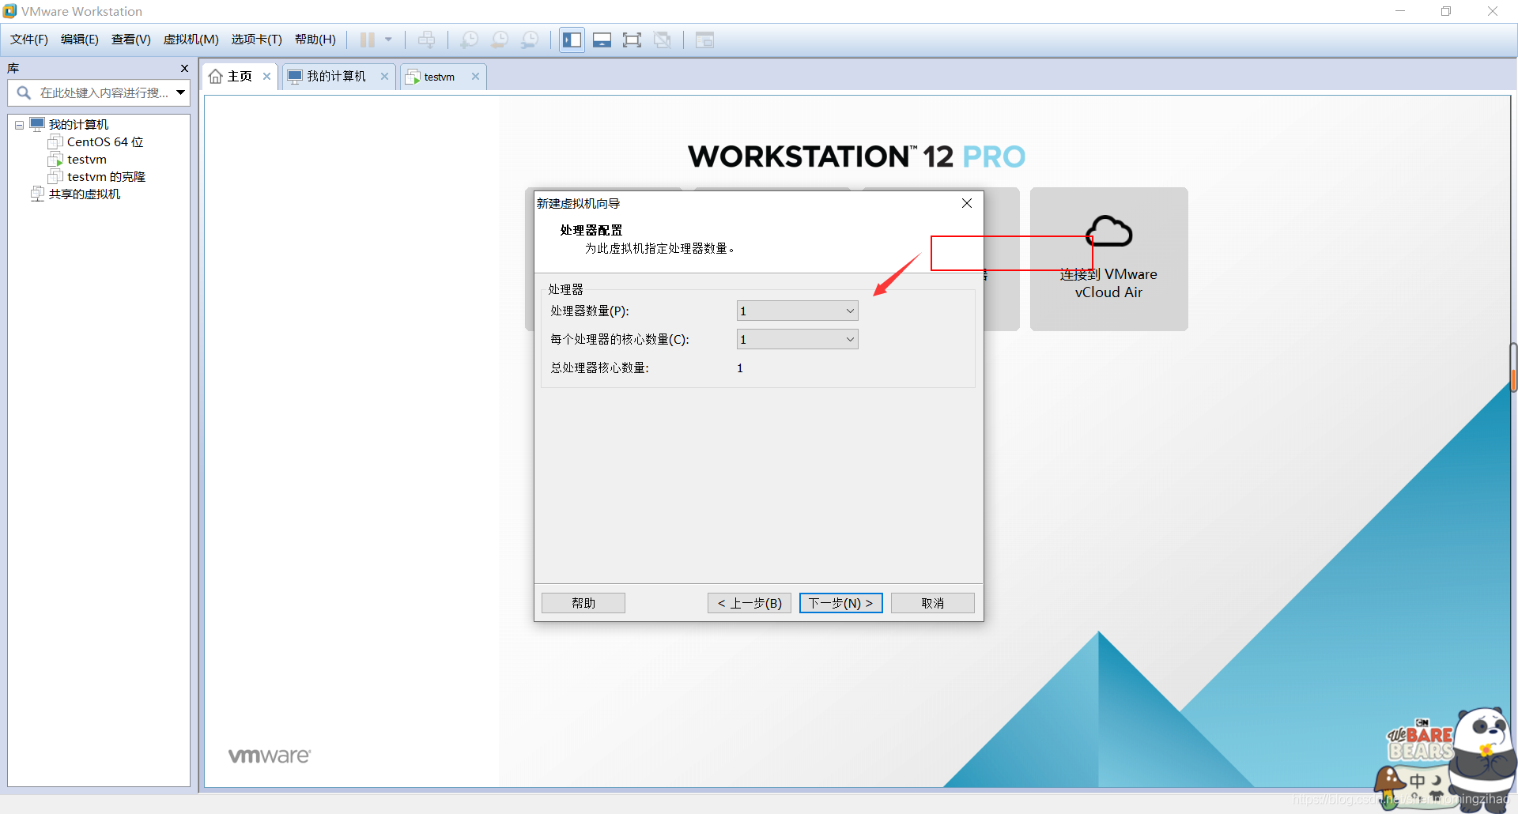Select 共享的虚拟机 in the library tree
This screenshot has height=814, width=1518.
point(84,194)
